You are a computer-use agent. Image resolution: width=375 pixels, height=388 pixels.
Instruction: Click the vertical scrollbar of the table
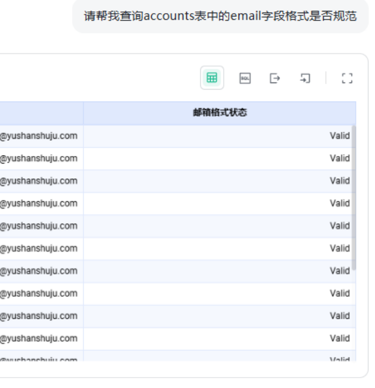354,196
